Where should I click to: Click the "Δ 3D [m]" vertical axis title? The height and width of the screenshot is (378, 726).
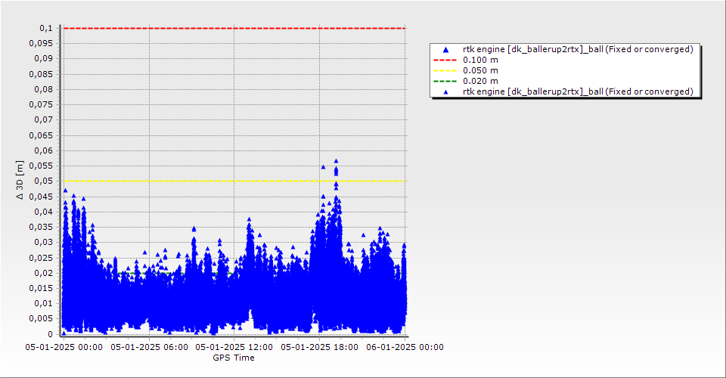(x=20, y=181)
